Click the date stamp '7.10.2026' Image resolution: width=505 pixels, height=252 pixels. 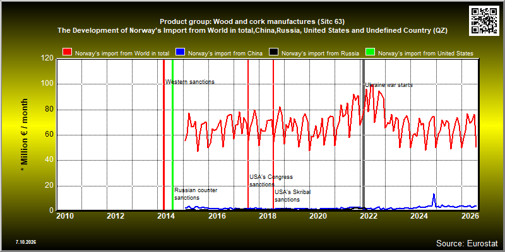(x=25, y=242)
